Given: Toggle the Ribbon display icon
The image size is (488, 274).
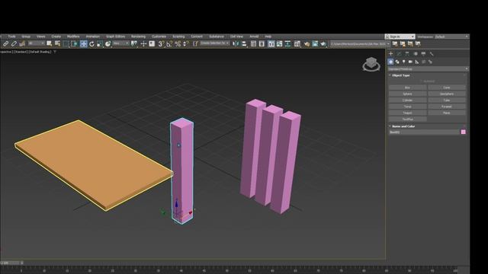Looking at the screenshot, I should 271,44.
